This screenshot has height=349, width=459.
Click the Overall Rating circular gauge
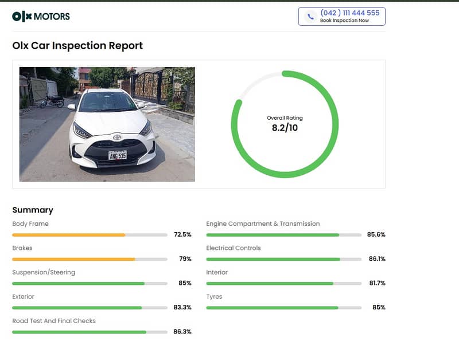(285, 124)
